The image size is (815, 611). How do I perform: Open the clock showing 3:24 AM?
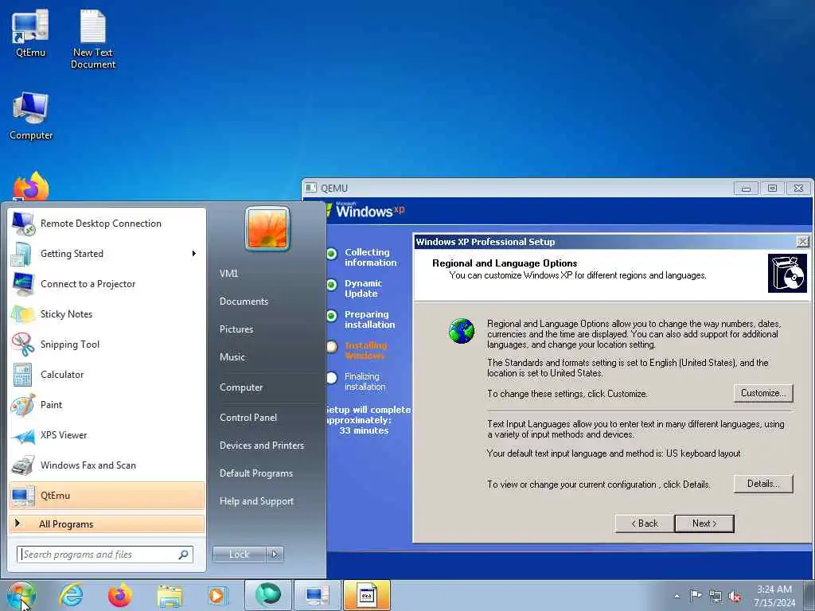[774, 596]
